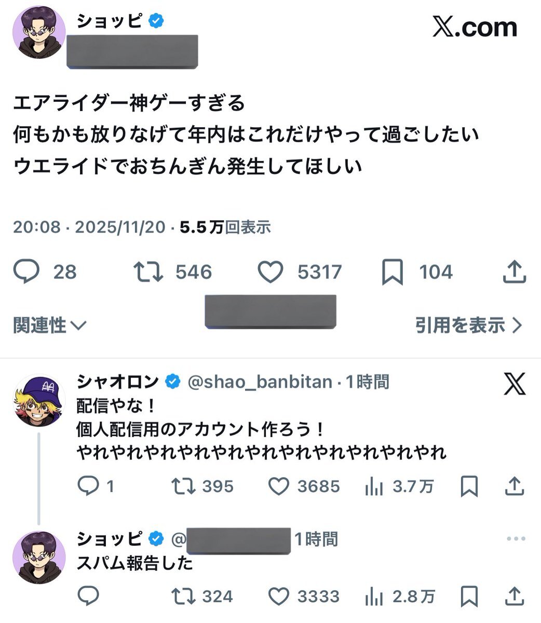Open 引用を表示 to view quotes
This screenshot has width=541, height=623.
click(x=468, y=326)
